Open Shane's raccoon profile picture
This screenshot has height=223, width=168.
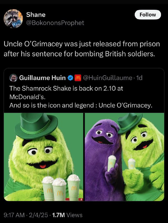(x=13, y=18)
